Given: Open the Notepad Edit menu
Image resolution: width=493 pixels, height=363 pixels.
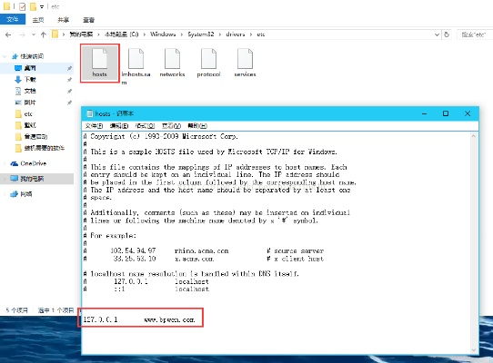Looking at the screenshot, I should 119,126.
